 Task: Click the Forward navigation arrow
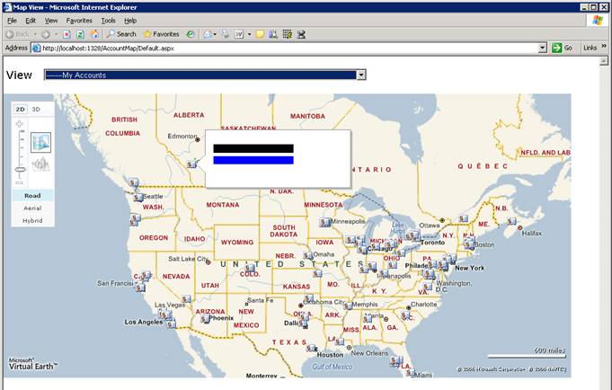click(x=46, y=34)
